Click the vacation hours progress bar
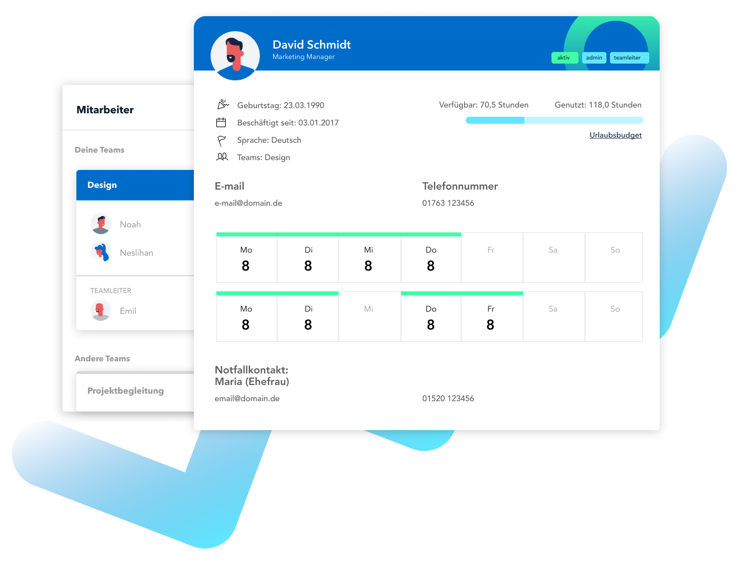Image resolution: width=743 pixels, height=574 pixels. tap(554, 120)
